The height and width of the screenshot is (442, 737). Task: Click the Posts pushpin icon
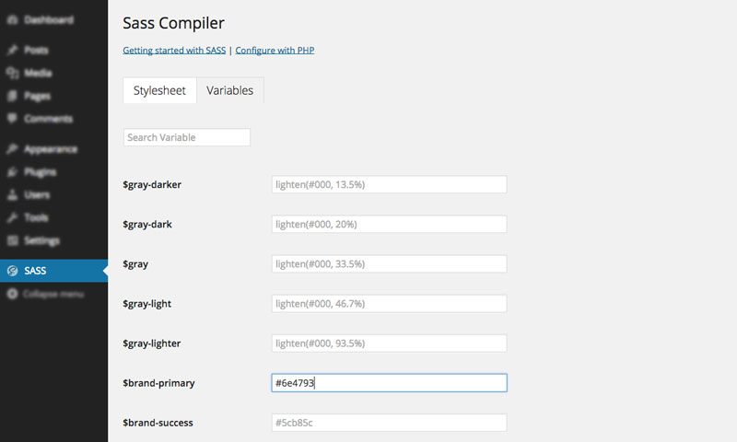pyautogui.click(x=13, y=50)
